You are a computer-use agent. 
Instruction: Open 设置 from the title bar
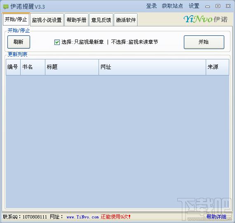point(194,6)
